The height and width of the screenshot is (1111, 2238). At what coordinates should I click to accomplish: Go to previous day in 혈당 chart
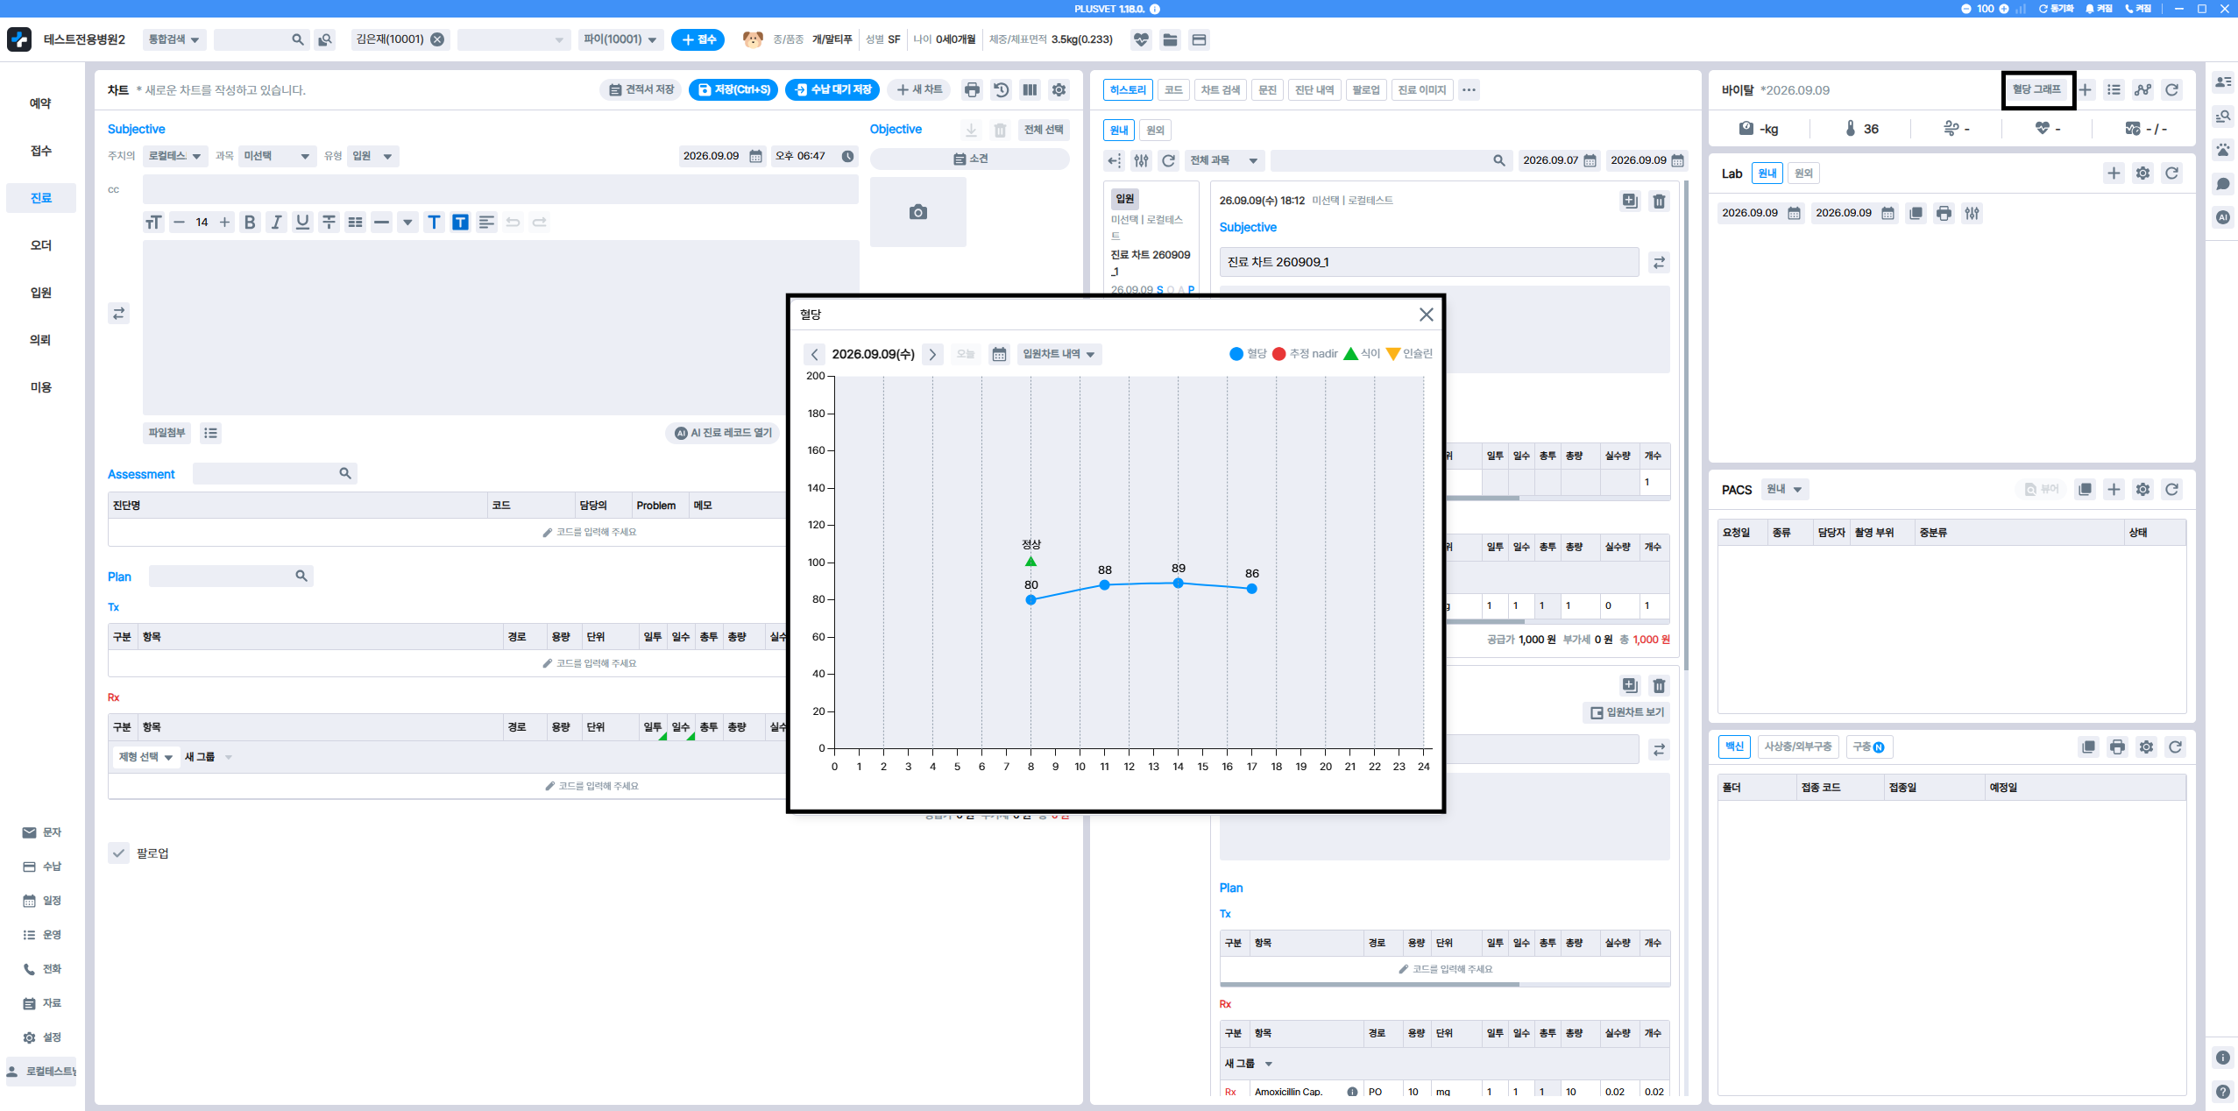coord(814,354)
